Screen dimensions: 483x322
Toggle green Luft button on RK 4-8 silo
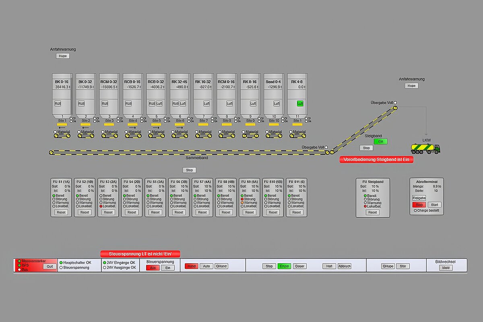pyautogui.click(x=299, y=103)
